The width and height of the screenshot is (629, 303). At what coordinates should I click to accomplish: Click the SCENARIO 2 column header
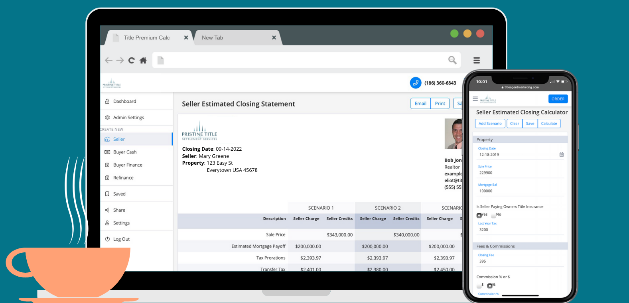click(x=388, y=208)
